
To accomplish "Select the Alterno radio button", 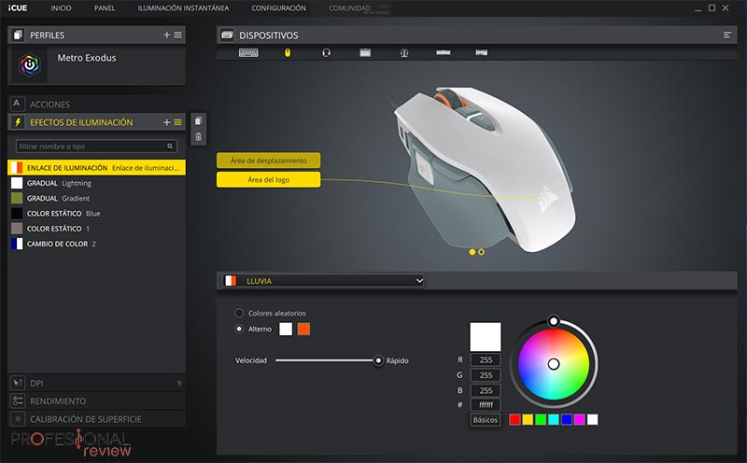I will 239,329.
